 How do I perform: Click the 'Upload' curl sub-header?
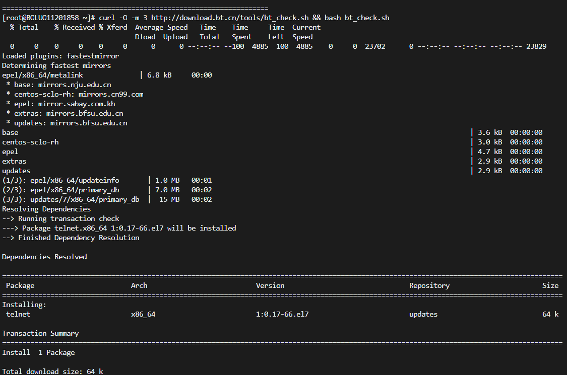tap(175, 37)
